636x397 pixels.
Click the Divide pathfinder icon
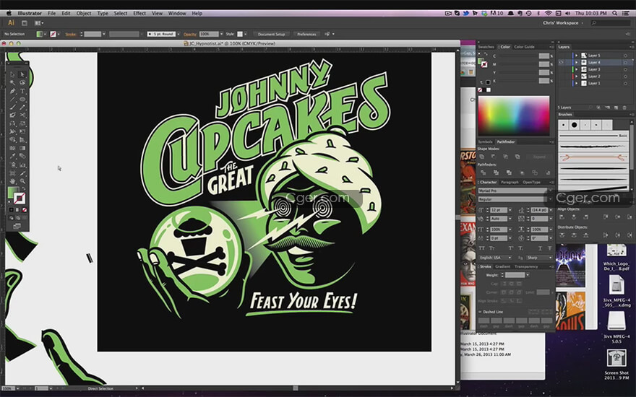(483, 173)
